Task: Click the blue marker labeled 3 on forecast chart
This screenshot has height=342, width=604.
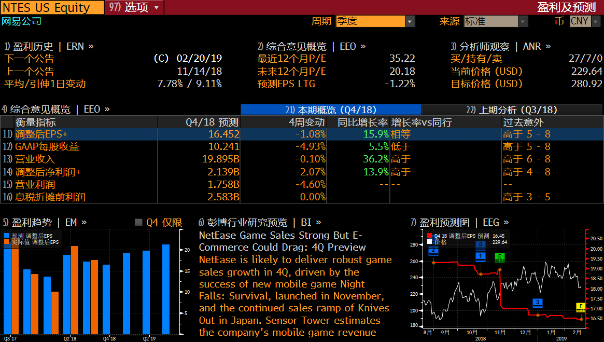Action: pos(538,303)
